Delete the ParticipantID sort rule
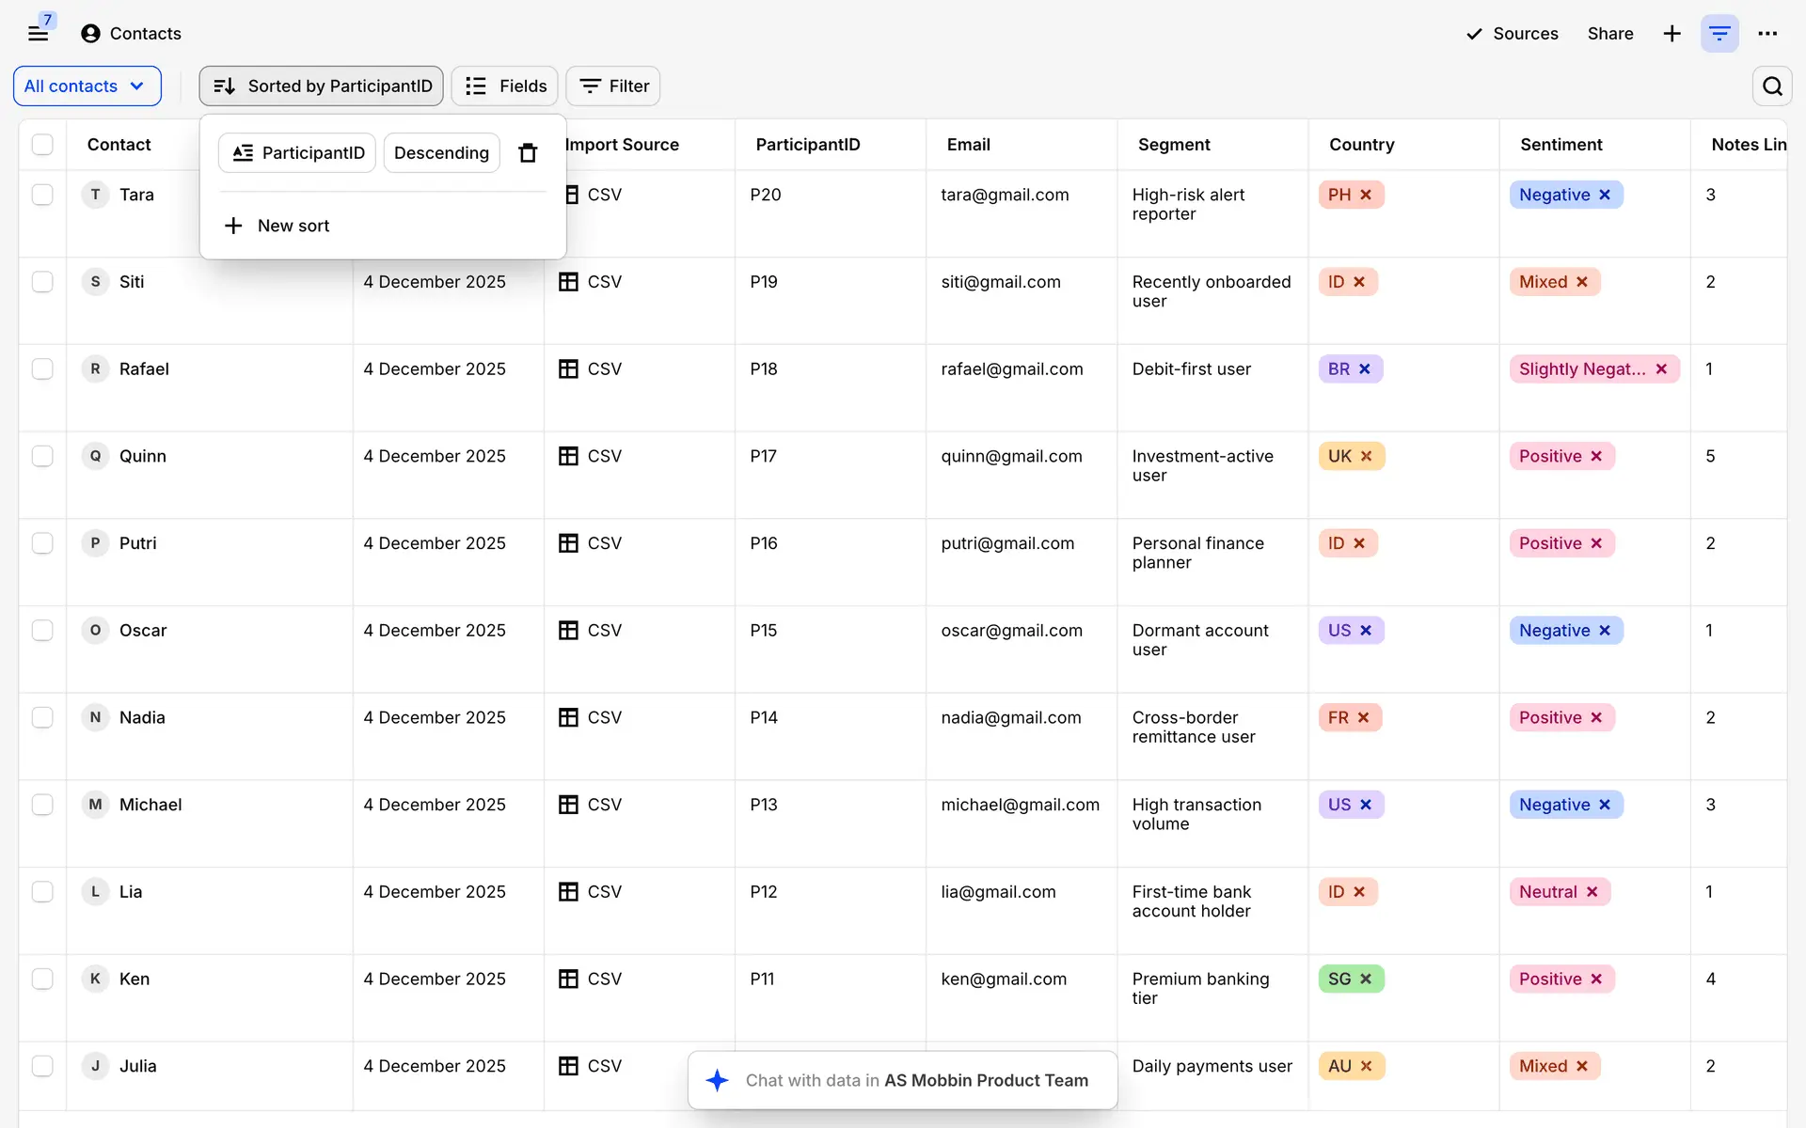Viewport: 1806px width, 1128px height. point(528,153)
